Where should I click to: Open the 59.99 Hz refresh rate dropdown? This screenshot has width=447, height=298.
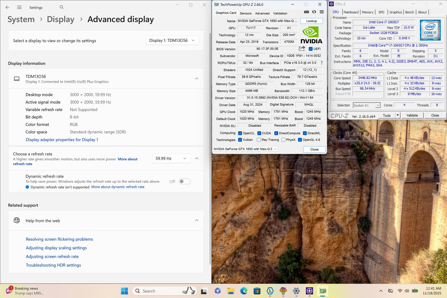pos(171,159)
